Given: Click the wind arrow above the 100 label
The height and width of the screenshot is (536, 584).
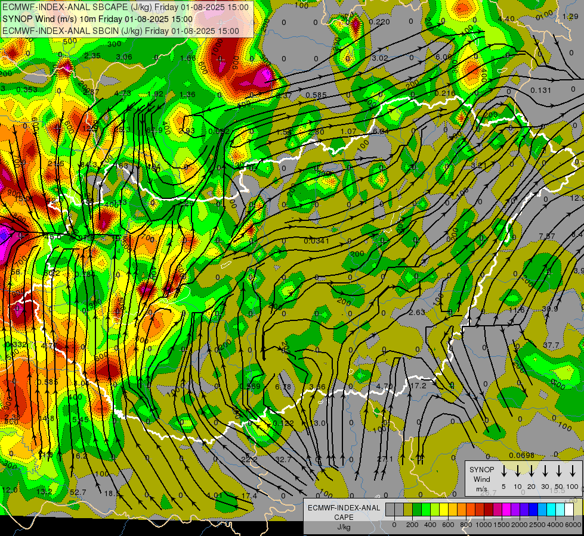Looking at the screenshot, I should [573, 471].
